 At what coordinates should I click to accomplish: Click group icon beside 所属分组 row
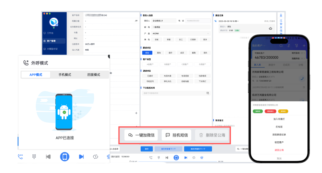coord(136,21)
